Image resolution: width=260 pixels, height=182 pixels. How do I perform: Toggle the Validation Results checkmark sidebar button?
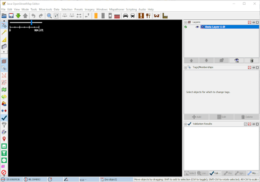[x=4, y=118]
